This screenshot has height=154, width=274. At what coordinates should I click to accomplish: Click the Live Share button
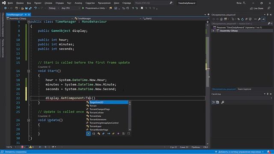tap(256, 9)
